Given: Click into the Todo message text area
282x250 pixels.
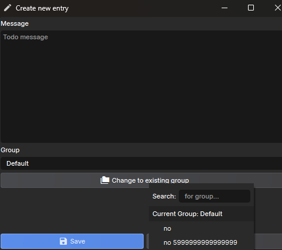Looking at the screenshot, I should (x=141, y=87).
